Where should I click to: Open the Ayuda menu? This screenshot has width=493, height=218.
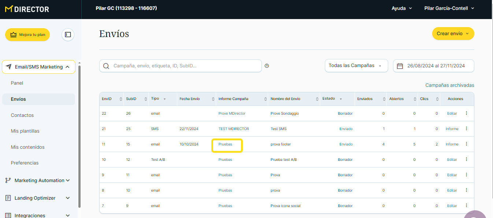401,8
